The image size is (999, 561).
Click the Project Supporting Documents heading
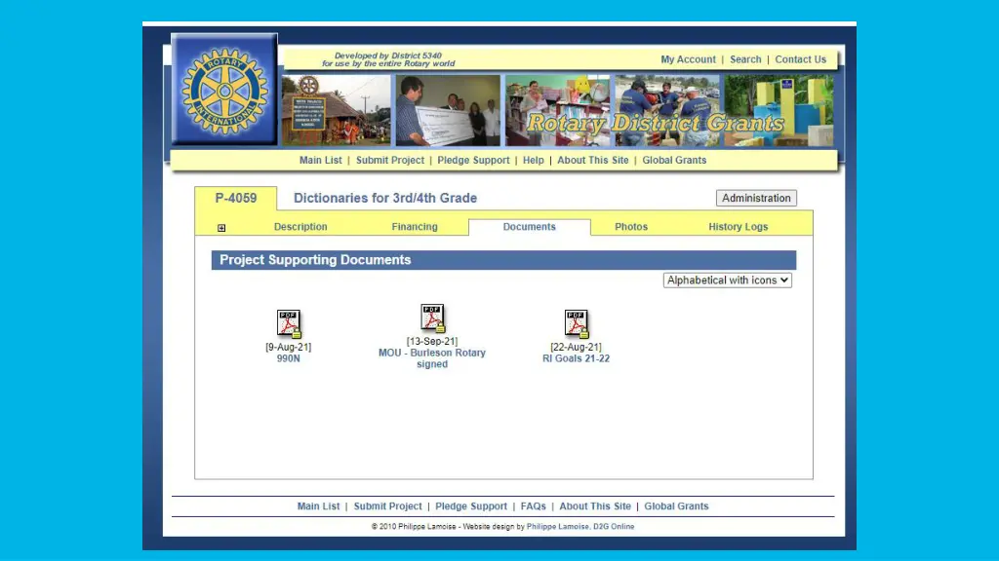click(315, 259)
